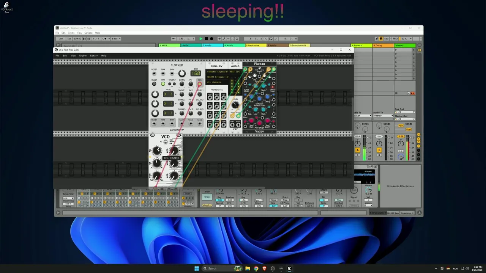The width and height of the screenshot is (486, 273).
Task: Toggle the master Solo cue button
Action: 401,151
